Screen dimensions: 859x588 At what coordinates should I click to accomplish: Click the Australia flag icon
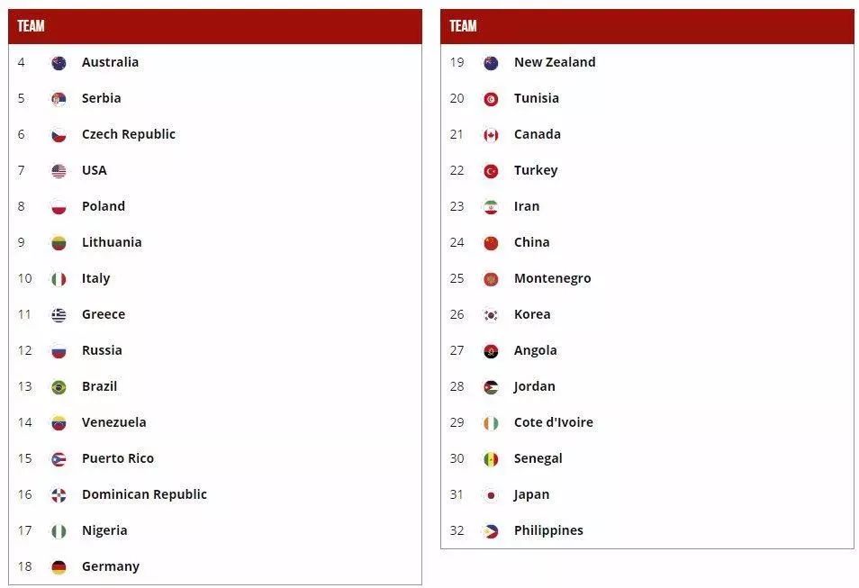[59, 63]
